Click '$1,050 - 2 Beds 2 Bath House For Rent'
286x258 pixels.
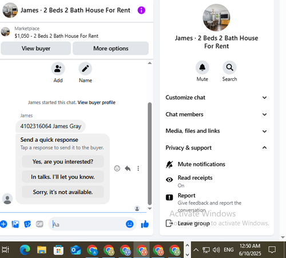(57, 36)
